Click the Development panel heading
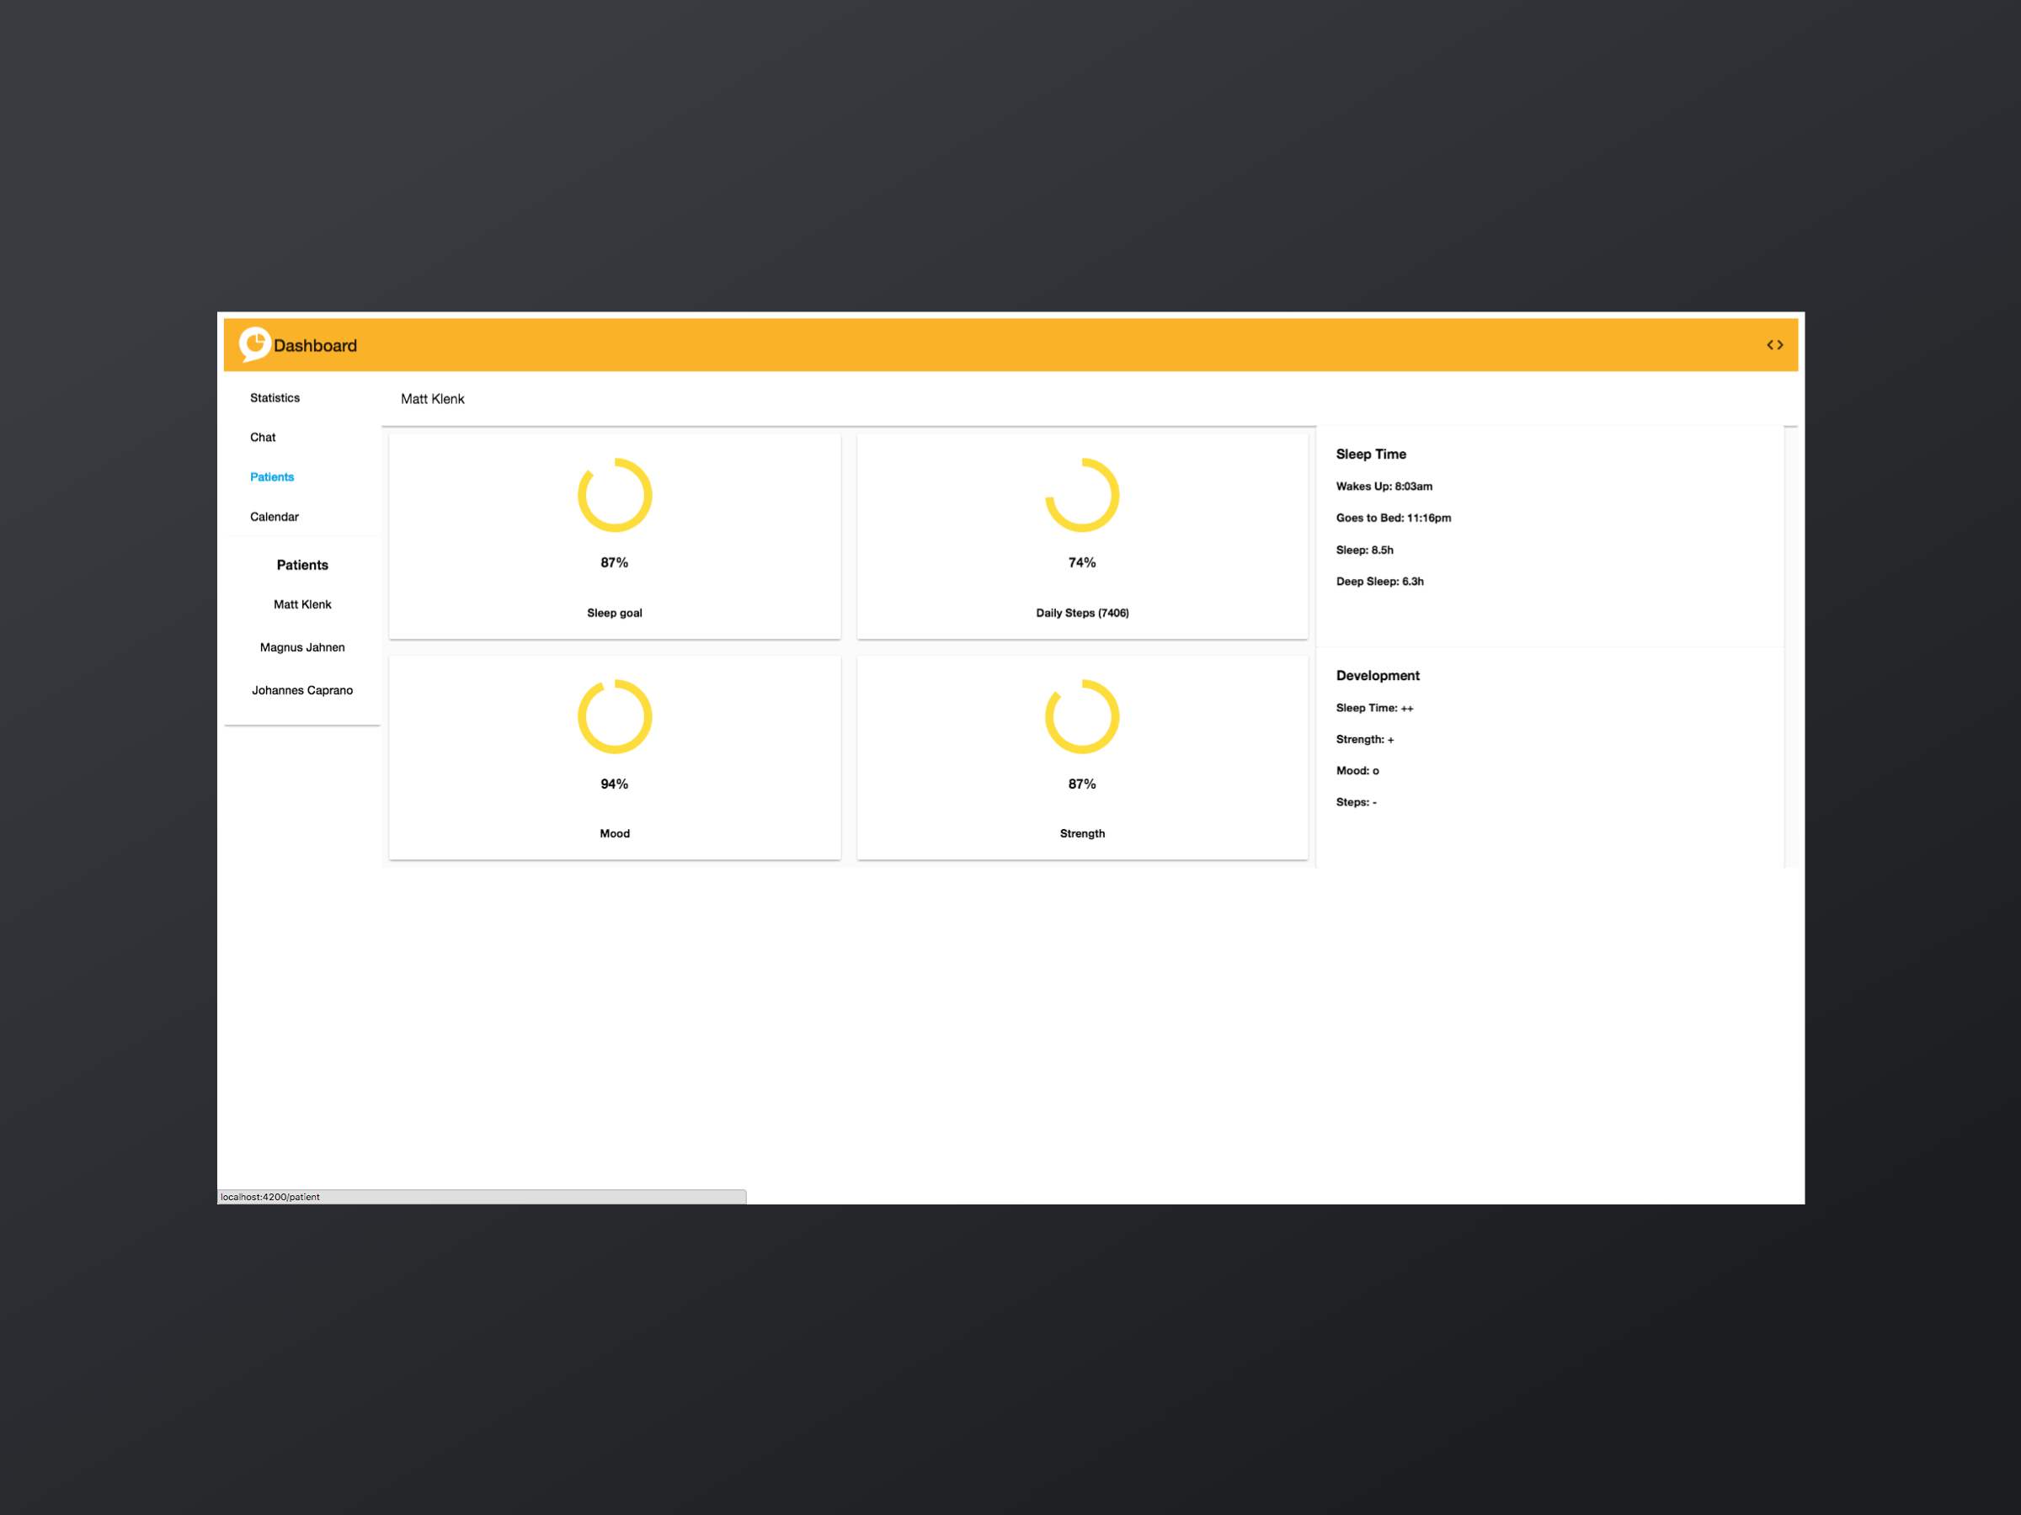The height and width of the screenshot is (1515, 2021). pos(1377,676)
